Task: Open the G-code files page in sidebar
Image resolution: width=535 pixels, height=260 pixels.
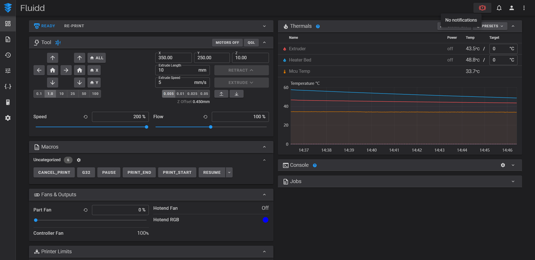Action: coord(7,39)
